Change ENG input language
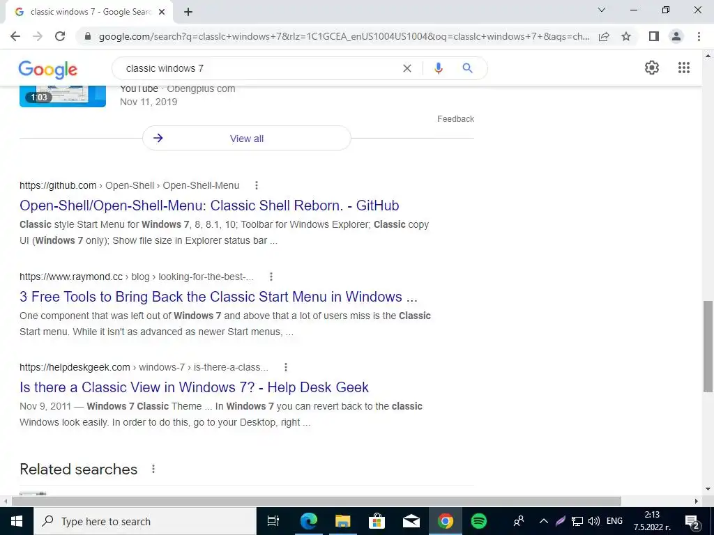 click(x=615, y=521)
